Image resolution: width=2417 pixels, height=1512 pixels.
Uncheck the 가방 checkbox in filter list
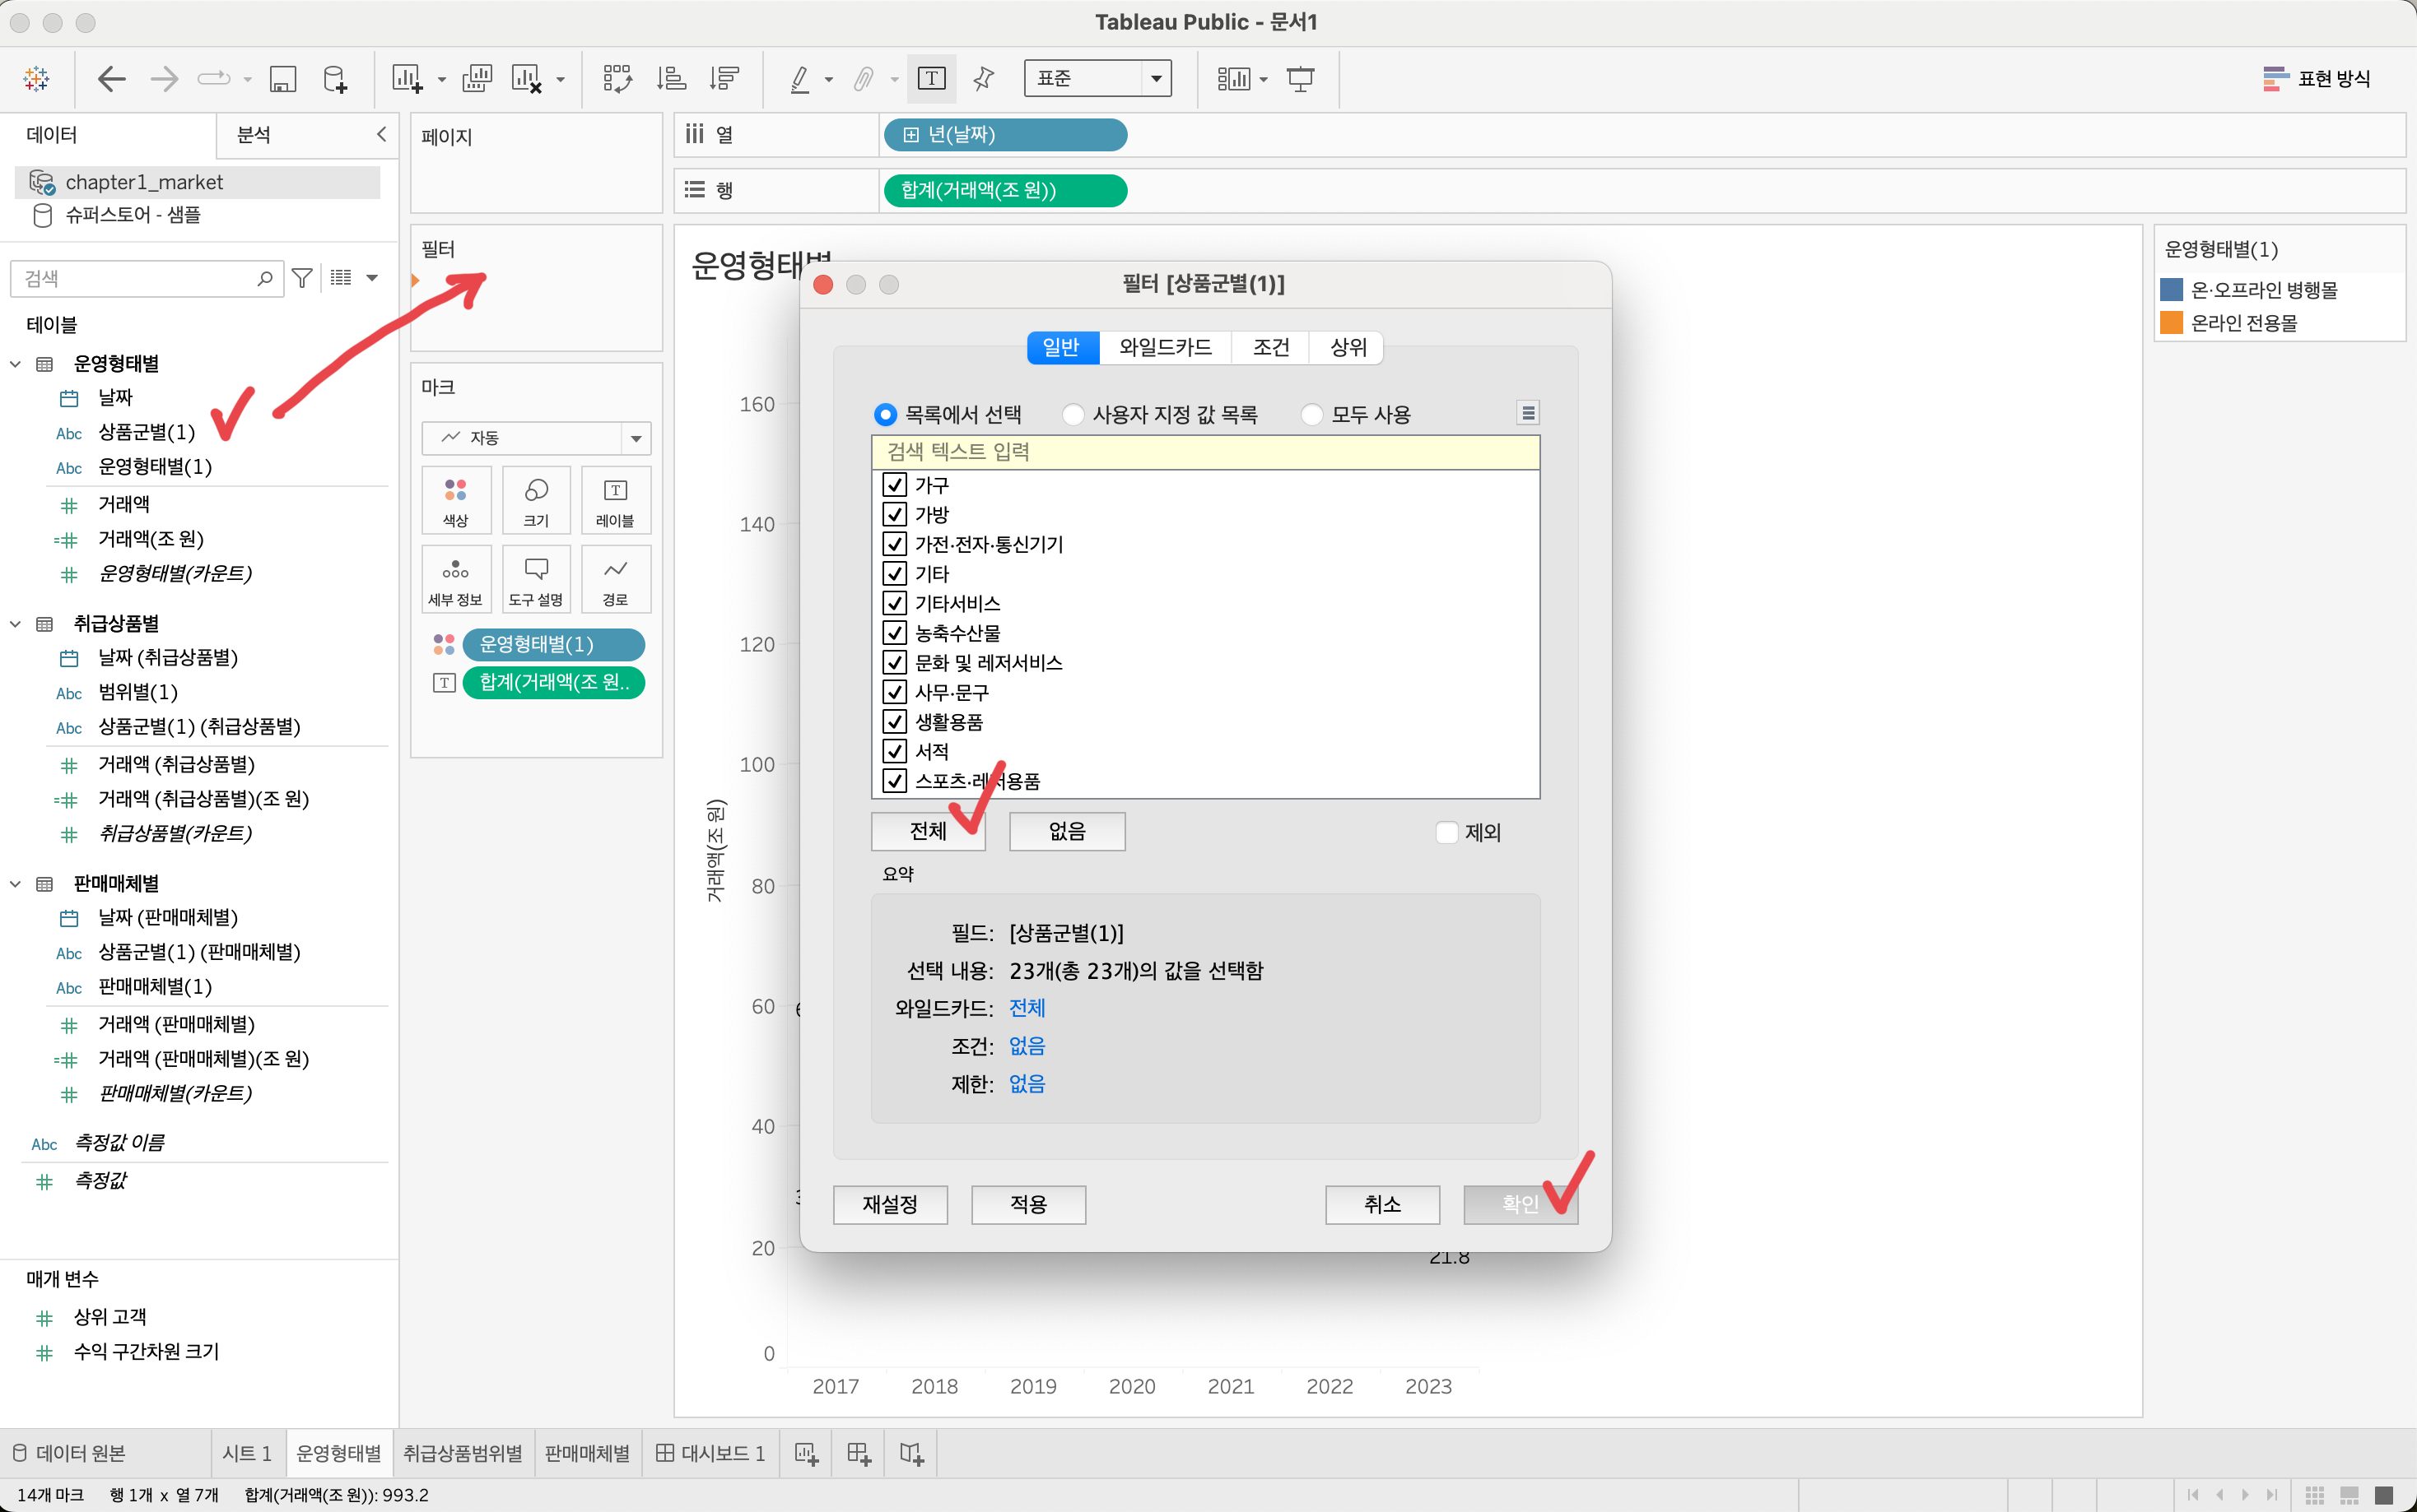tap(894, 515)
